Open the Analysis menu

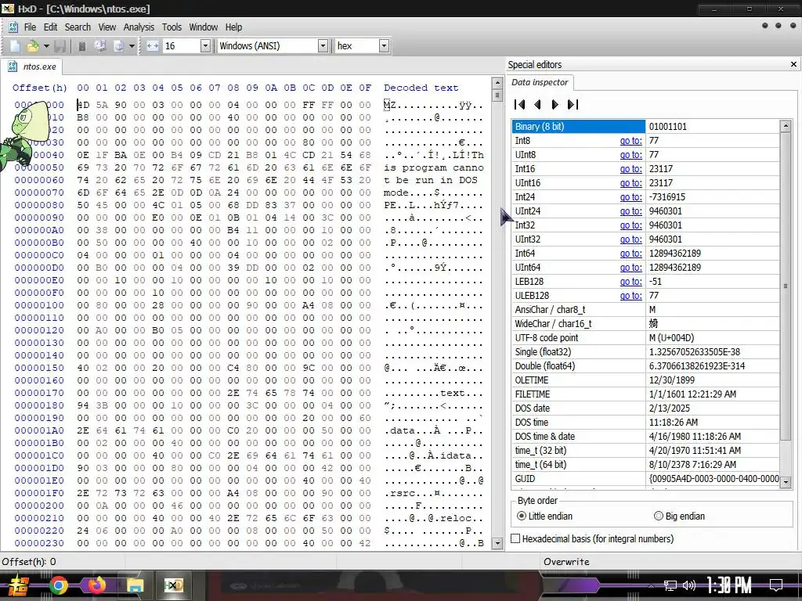pyautogui.click(x=139, y=27)
